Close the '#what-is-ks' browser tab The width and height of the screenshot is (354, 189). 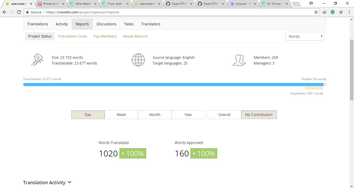(x=63, y=4)
